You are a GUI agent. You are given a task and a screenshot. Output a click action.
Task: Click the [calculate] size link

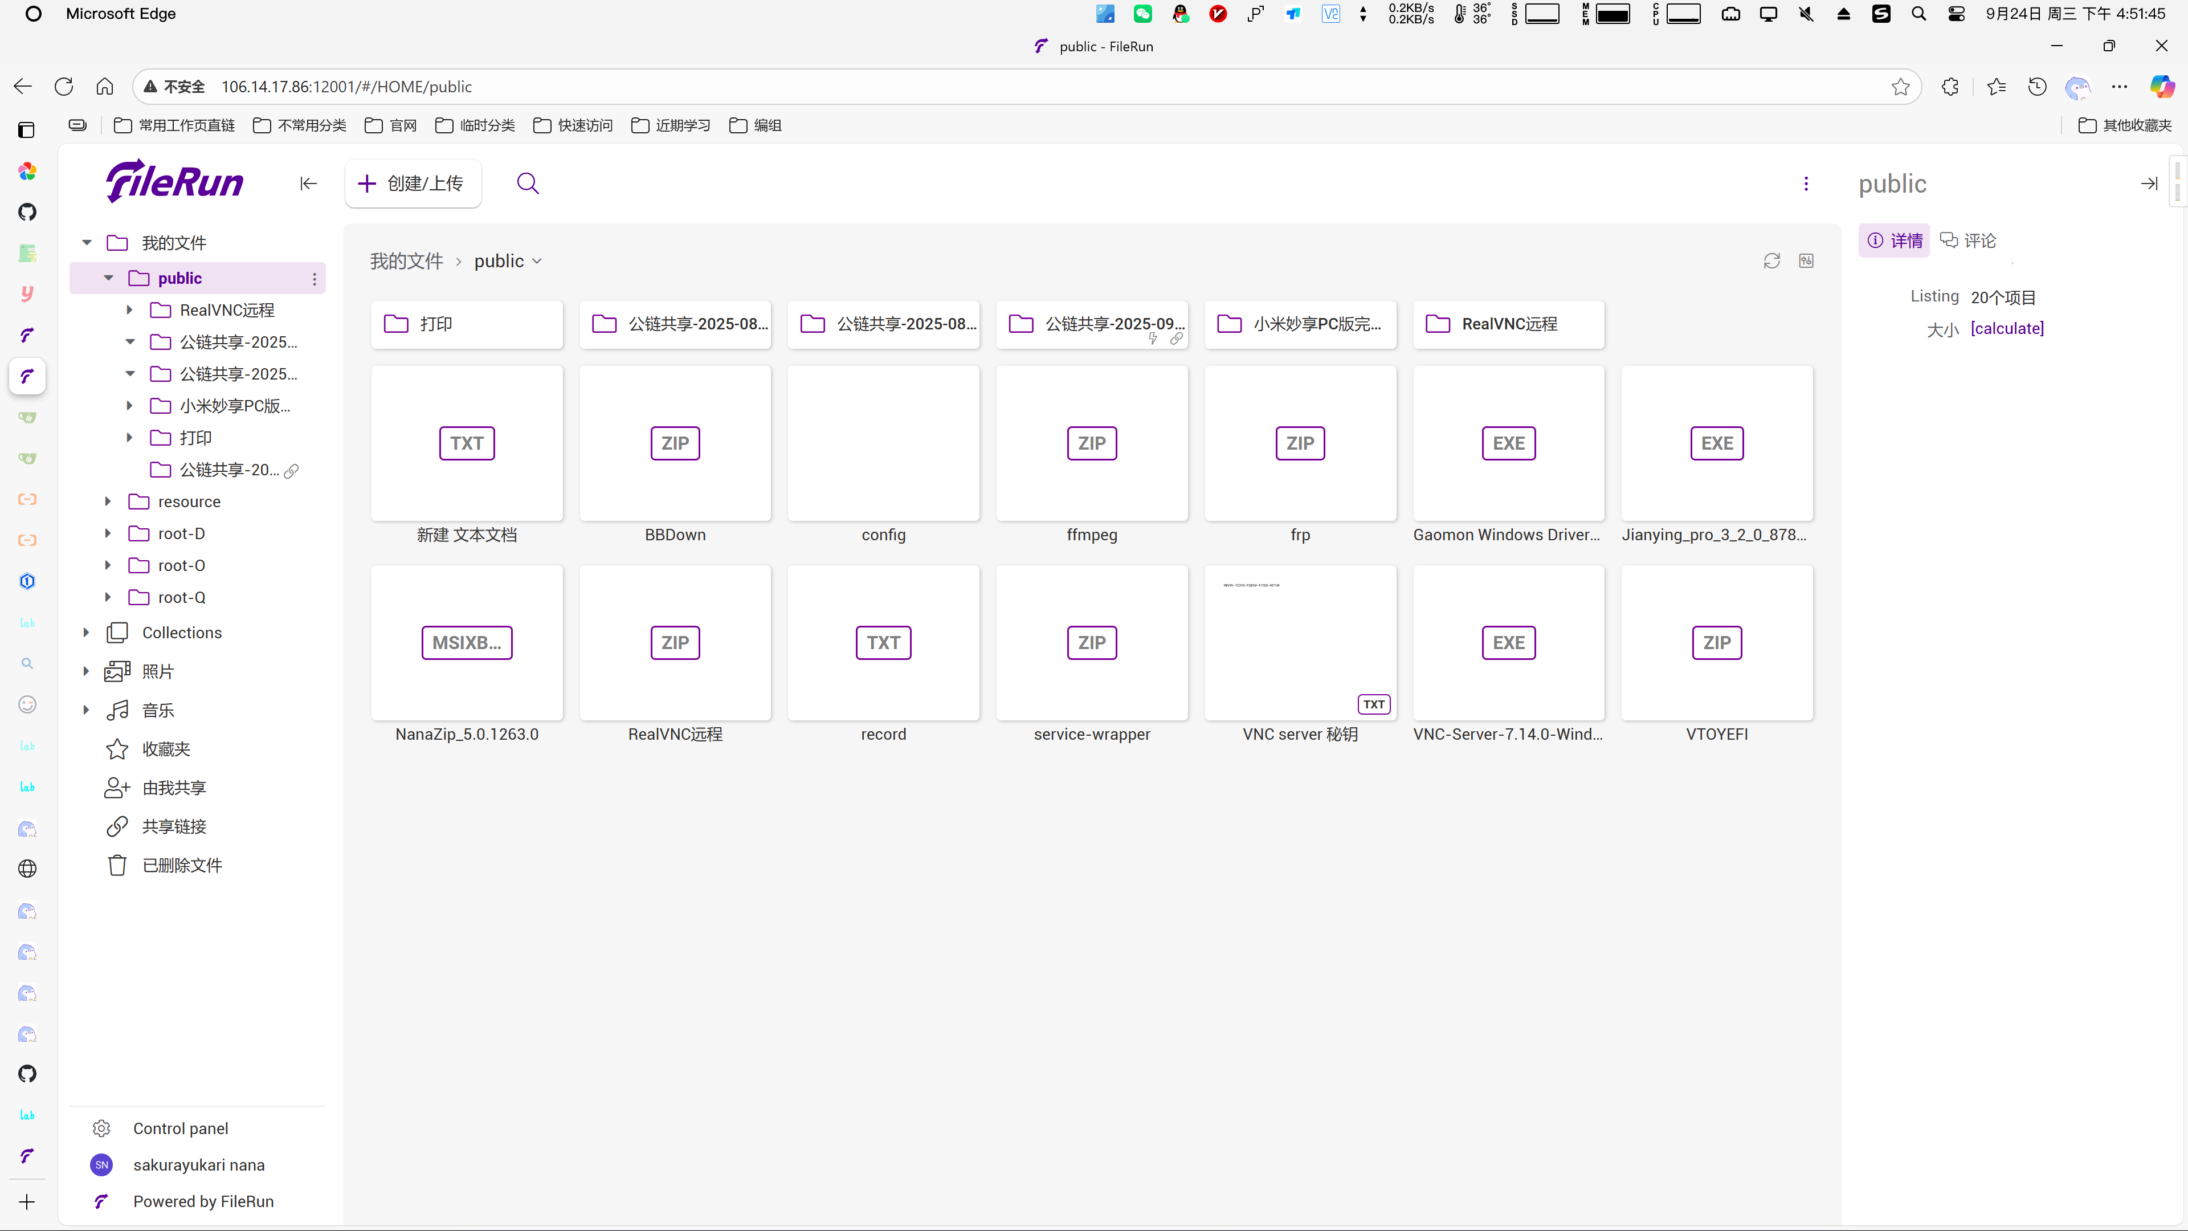(2007, 328)
